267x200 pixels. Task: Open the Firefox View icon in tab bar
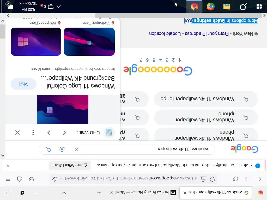click(260, 193)
